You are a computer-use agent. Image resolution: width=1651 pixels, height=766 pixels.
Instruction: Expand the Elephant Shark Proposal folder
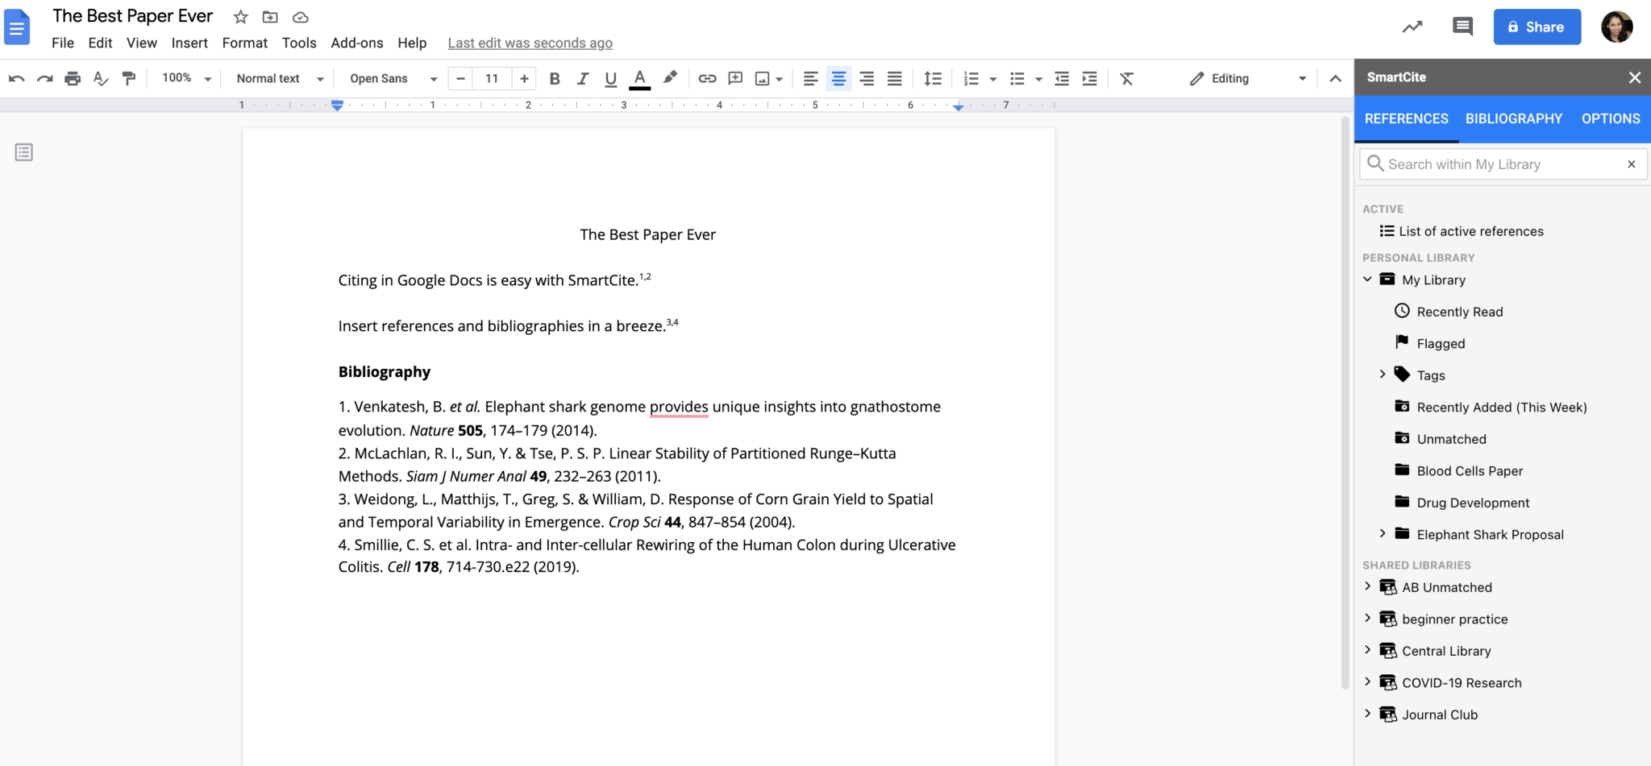click(x=1383, y=534)
